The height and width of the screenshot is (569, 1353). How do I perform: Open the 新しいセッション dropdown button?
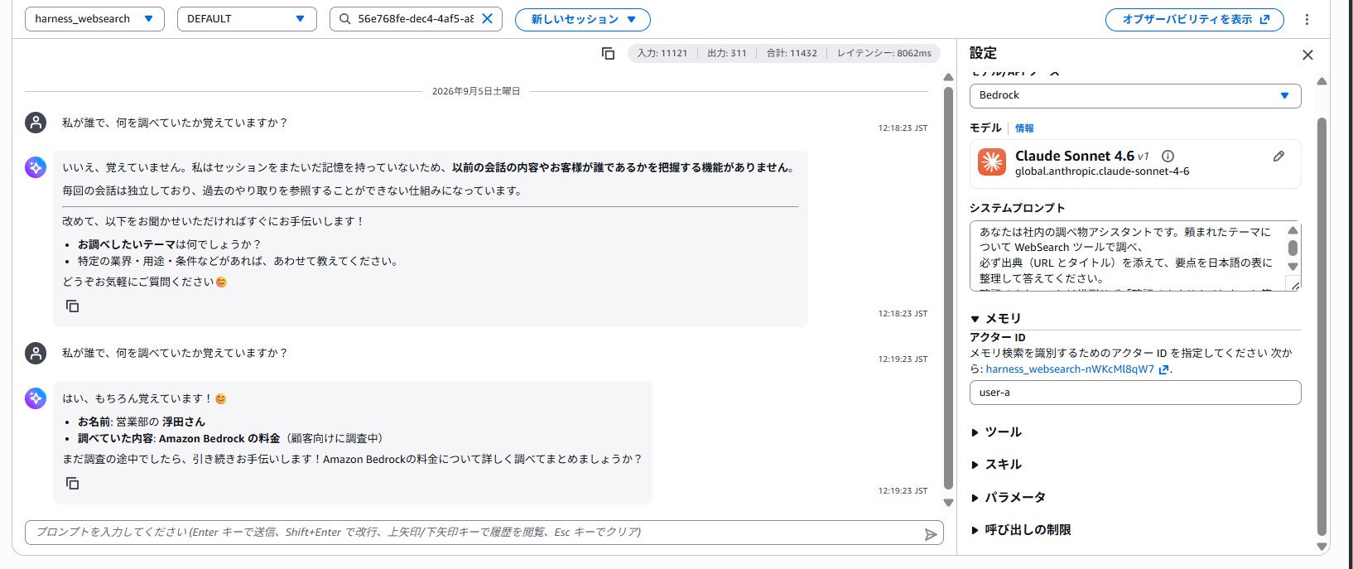tap(583, 19)
